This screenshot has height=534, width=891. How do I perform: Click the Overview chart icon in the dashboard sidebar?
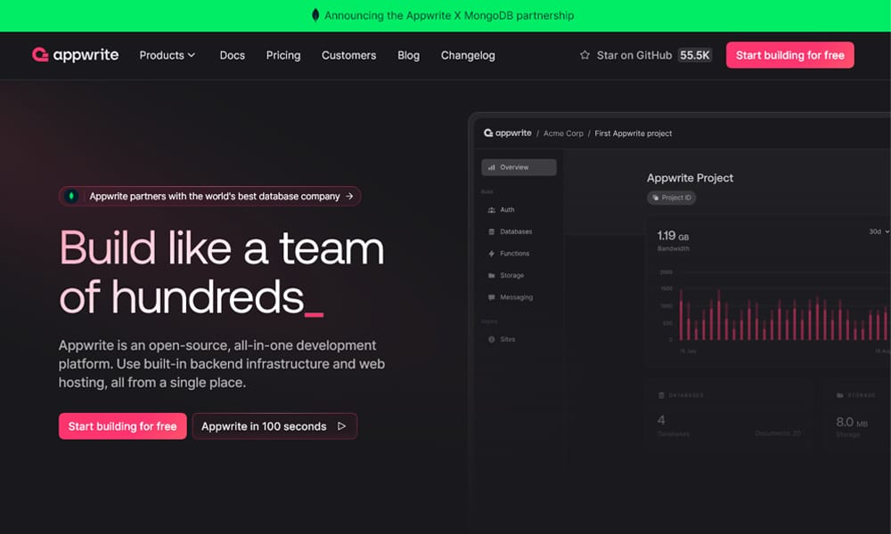click(x=492, y=167)
